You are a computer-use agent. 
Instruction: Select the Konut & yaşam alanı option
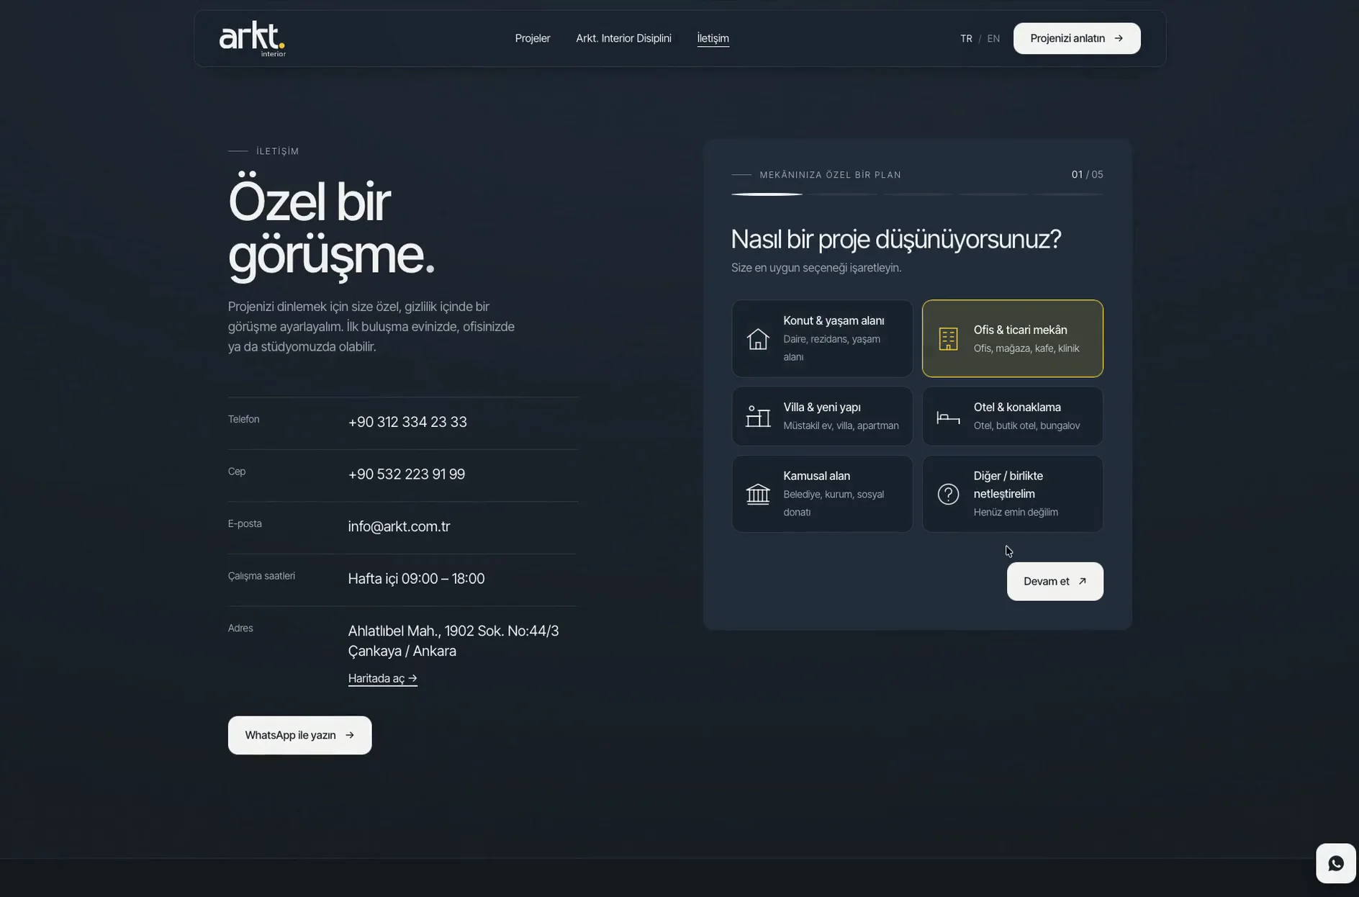[822, 338]
